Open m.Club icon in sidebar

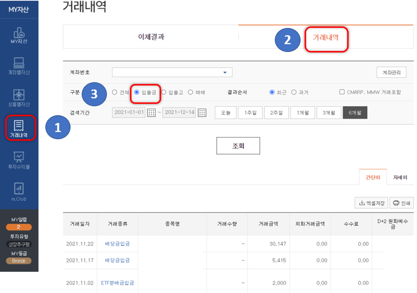tap(19, 192)
